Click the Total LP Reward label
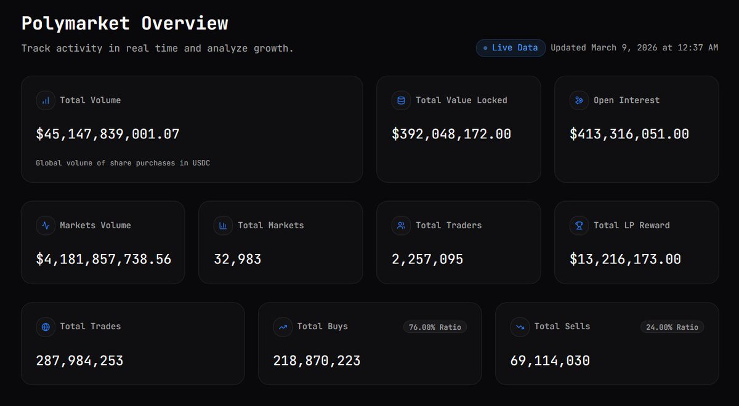This screenshot has width=739, height=406. pyautogui.click(x=631, y=225)
